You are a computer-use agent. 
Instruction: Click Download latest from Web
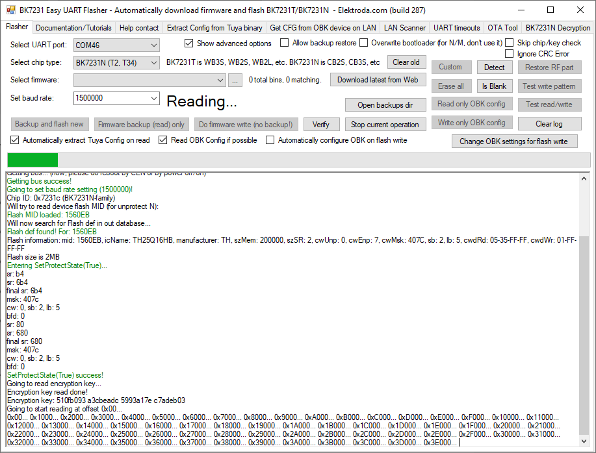(378, 80)
